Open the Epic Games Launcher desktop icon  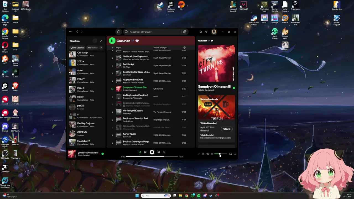tap(171, 7)
